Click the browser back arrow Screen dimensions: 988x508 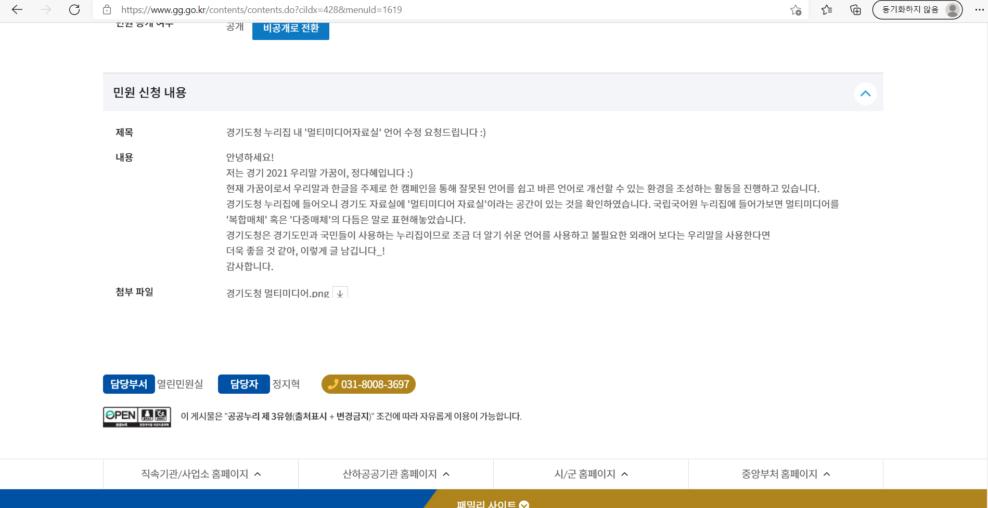[17, 10]
